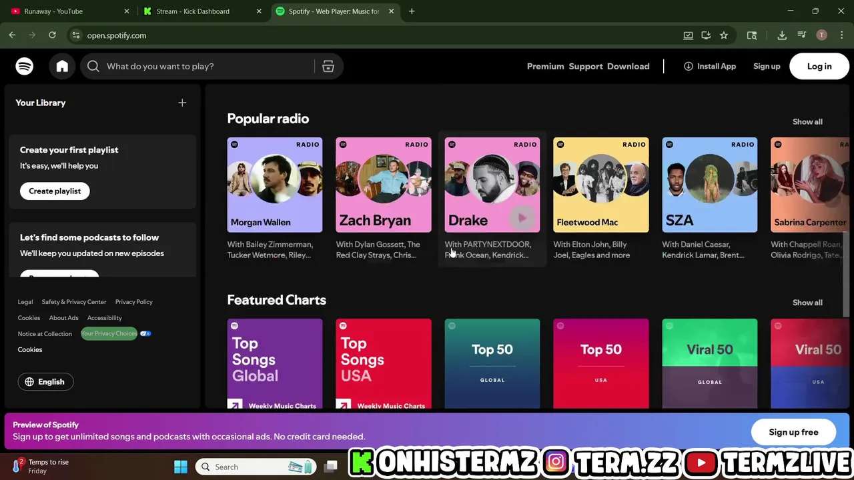
Task: Open Windows Start menu
Action: (181, 467)
